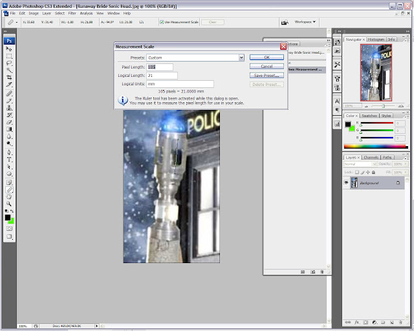Select the Dodge tool
Viewport: 414px width, 331px height.
(x=9, y=144)
